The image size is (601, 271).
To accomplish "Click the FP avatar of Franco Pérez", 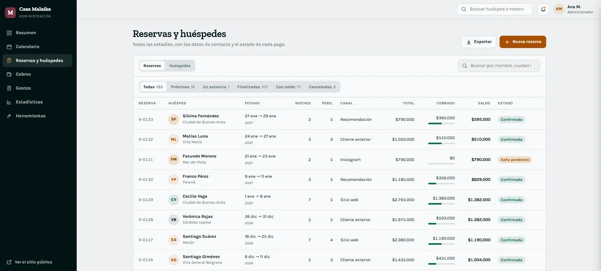I will (x=174, y=180).
